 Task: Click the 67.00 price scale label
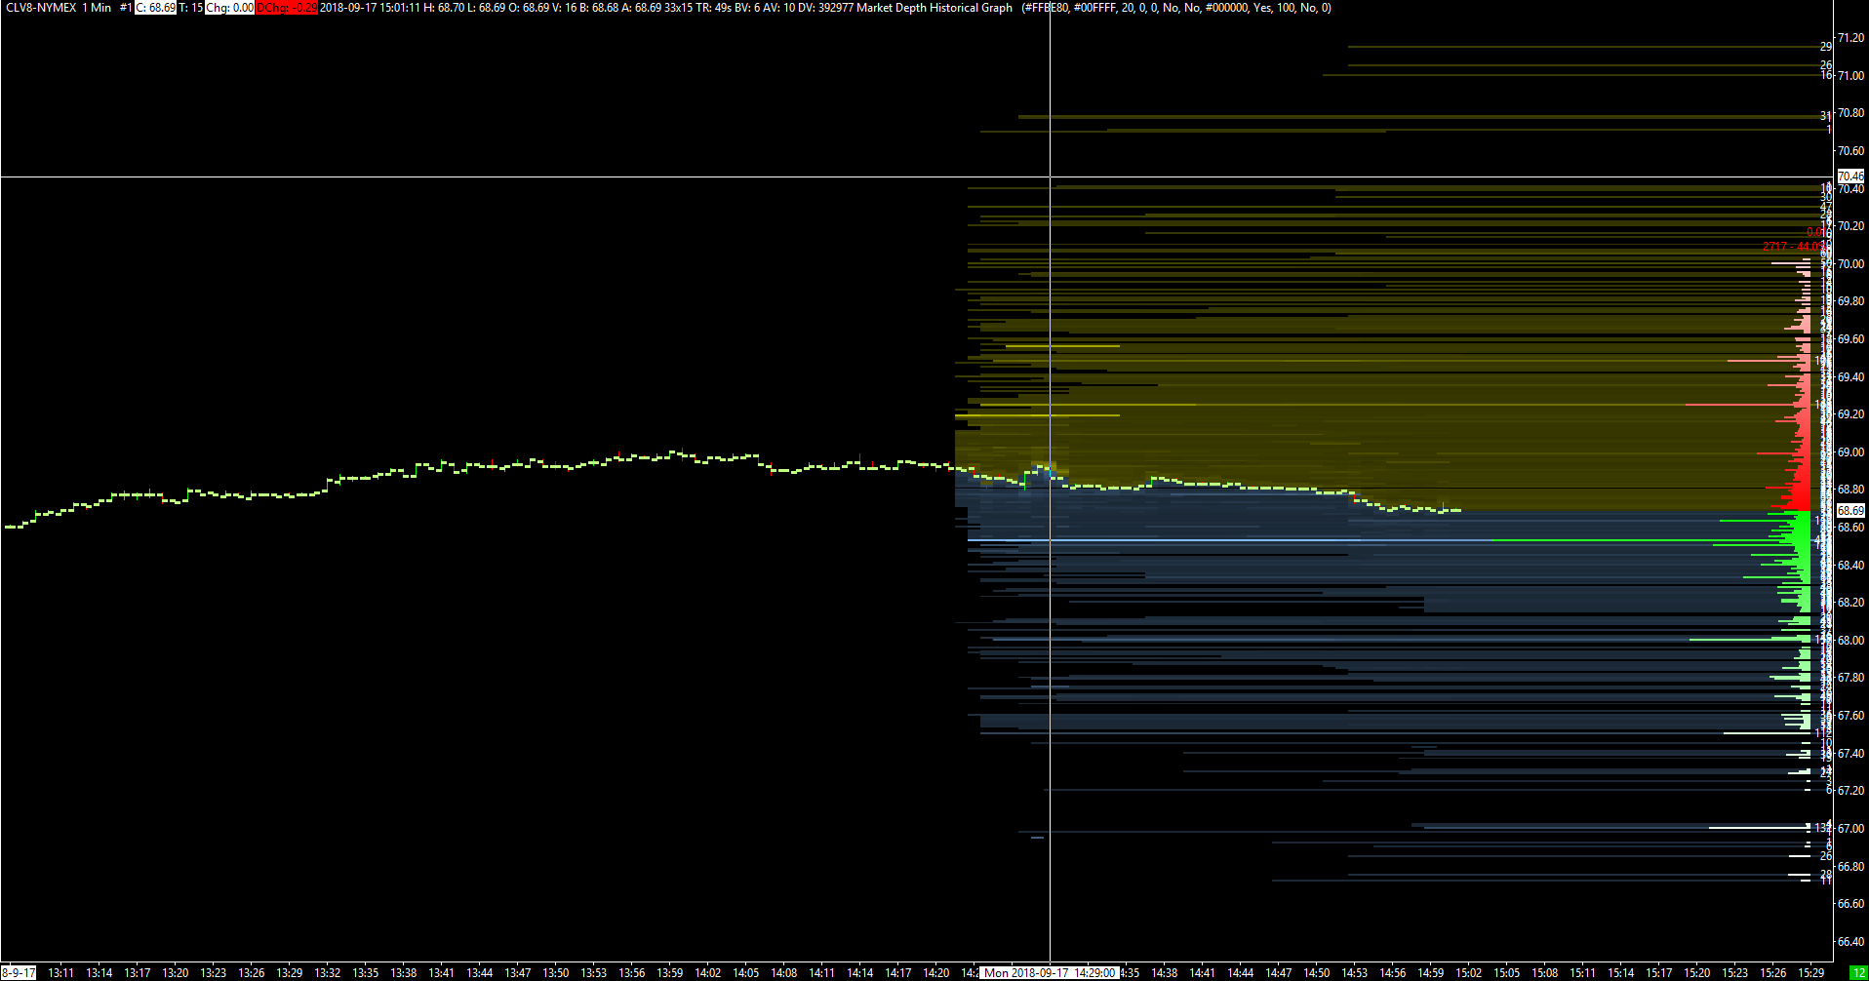tap(1850, 829)
